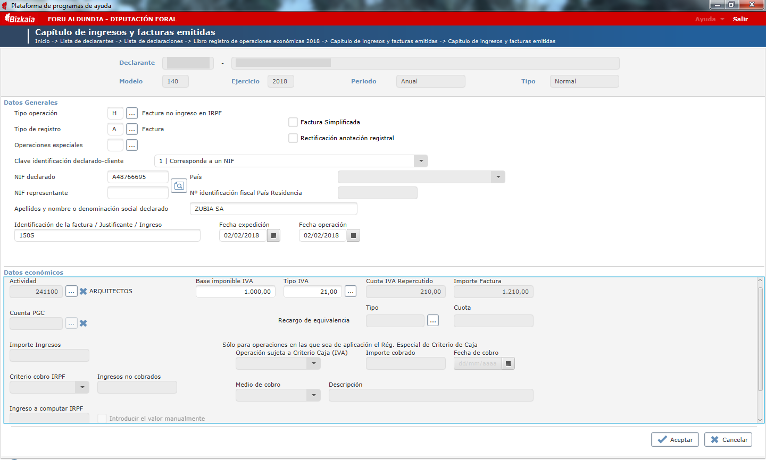The height and width of the screenshot is (460, 766).
Task: Go to Inicio breadcrumb
Action: pyautogui.click(x=43, y=41)
